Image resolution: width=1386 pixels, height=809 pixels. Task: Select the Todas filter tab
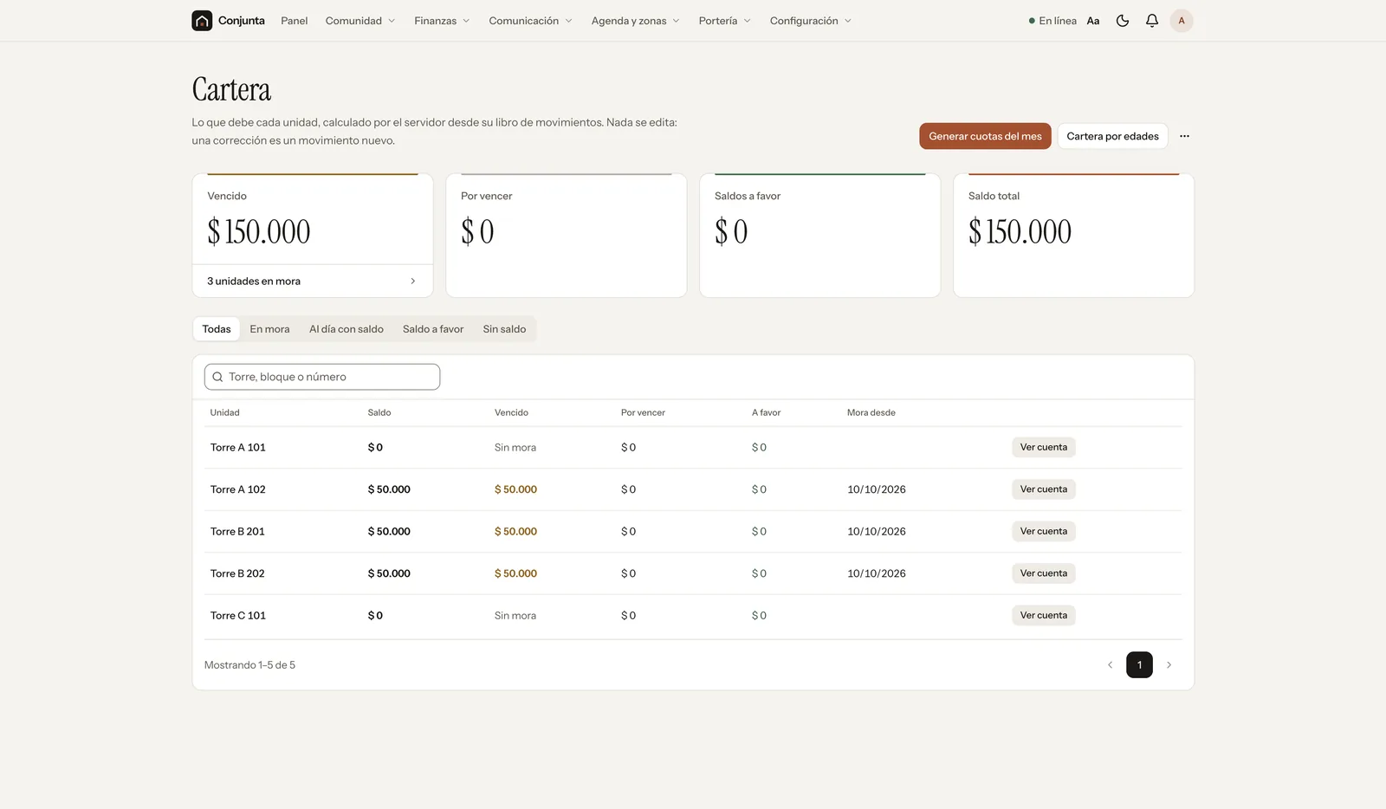click(217, 329)
